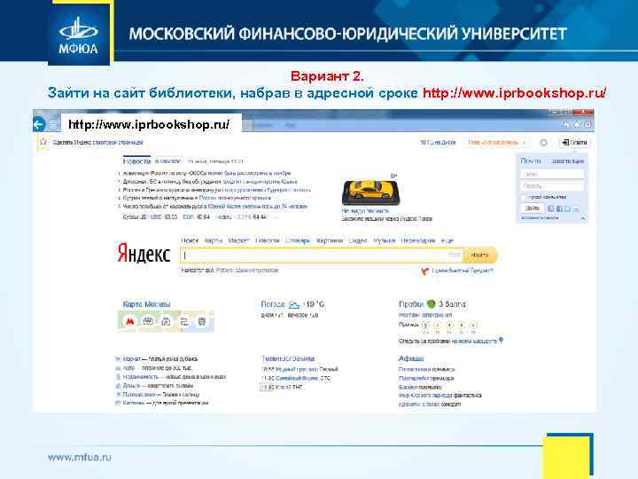The image size is (638, 479).
Task: Click the mail login input field
Action: pyautogui.click(x=552, y=174)
